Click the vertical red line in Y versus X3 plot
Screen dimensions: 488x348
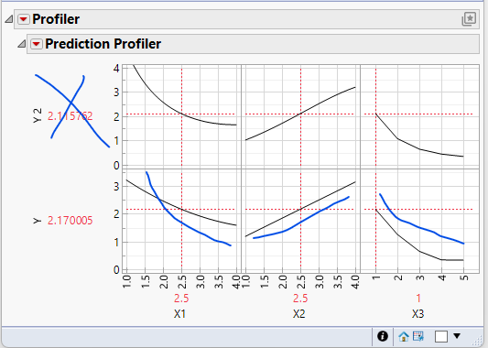click(376, 221)
